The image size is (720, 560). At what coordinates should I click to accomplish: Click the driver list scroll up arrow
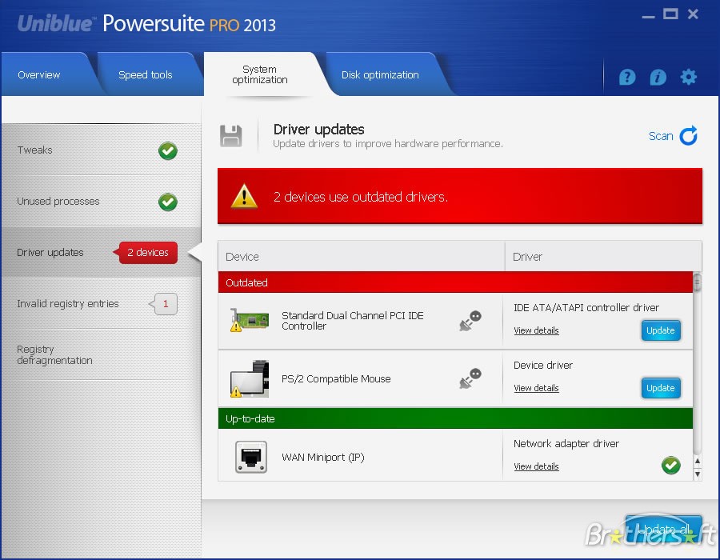[698, 460]
